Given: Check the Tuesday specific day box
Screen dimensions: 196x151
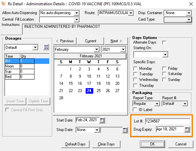Looking at the screenshot, I should point(135,74).
